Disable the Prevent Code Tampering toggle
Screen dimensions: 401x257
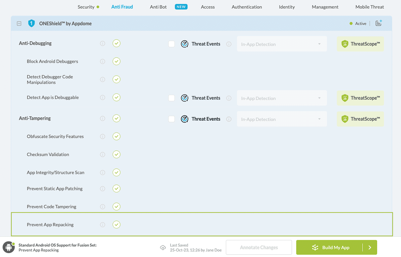point(116,207)
